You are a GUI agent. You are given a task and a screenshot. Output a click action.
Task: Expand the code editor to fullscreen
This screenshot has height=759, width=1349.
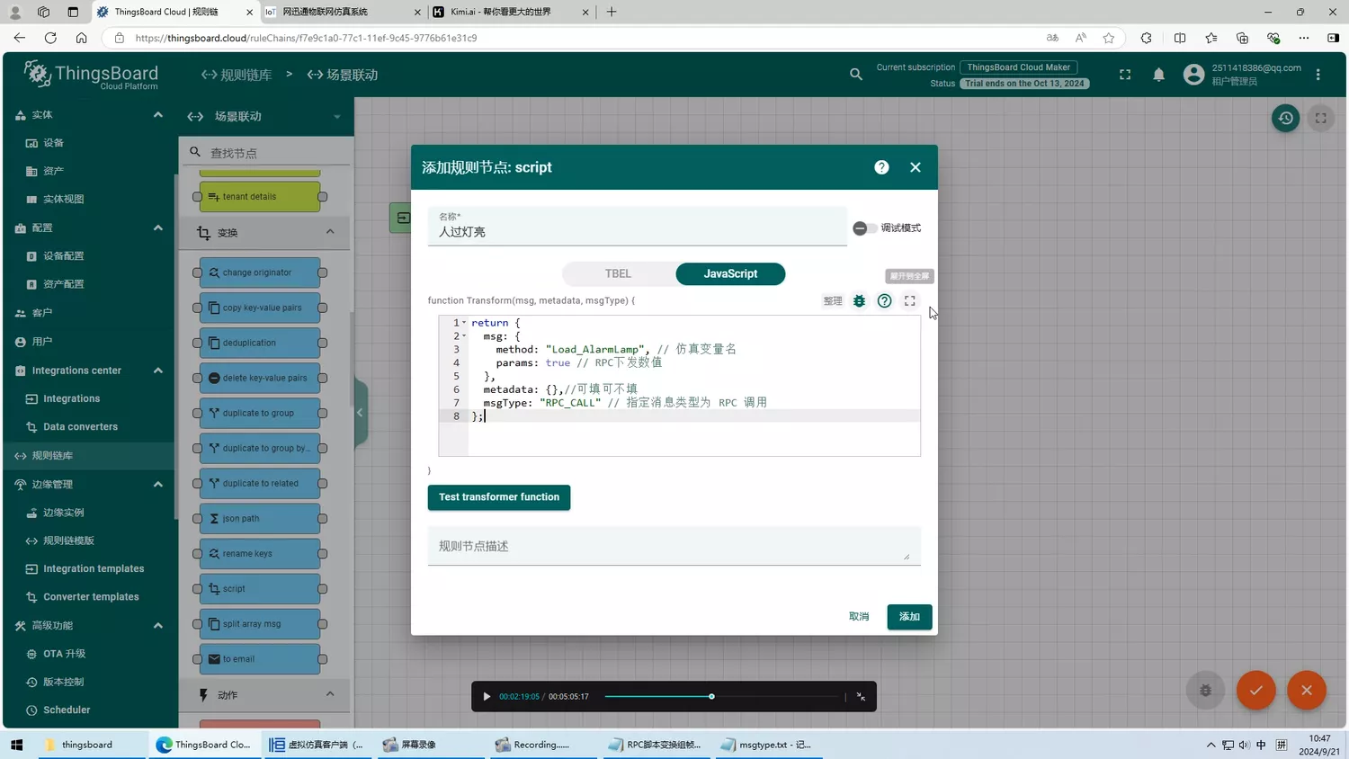[x=909, y=301]
